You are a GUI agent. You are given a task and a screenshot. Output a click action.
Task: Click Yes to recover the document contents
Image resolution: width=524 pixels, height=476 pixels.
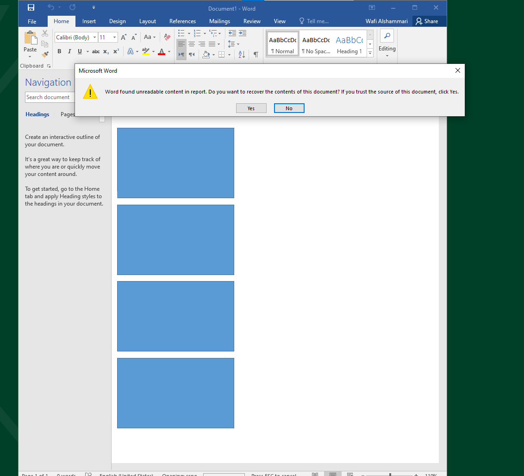pos(251,108)
